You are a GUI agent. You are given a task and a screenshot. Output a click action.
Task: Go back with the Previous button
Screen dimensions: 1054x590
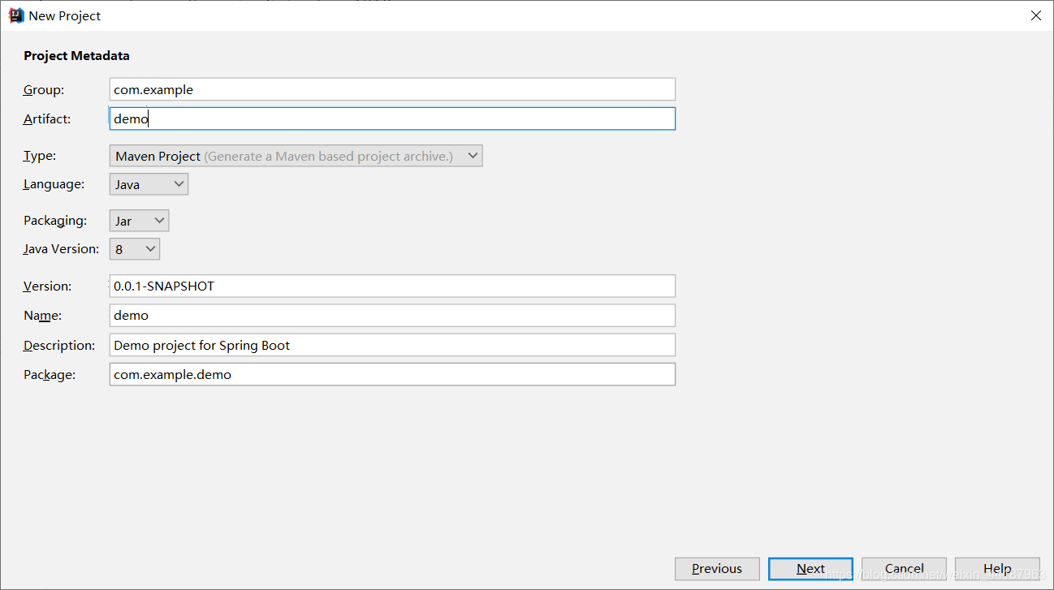pyautogui.click(x=717, y=568)
